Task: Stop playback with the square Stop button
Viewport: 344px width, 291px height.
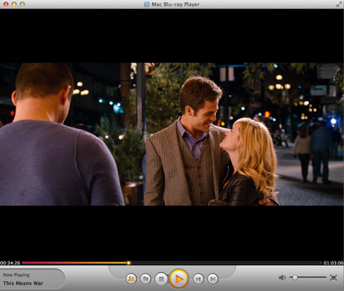Action: tap(161, 279)
